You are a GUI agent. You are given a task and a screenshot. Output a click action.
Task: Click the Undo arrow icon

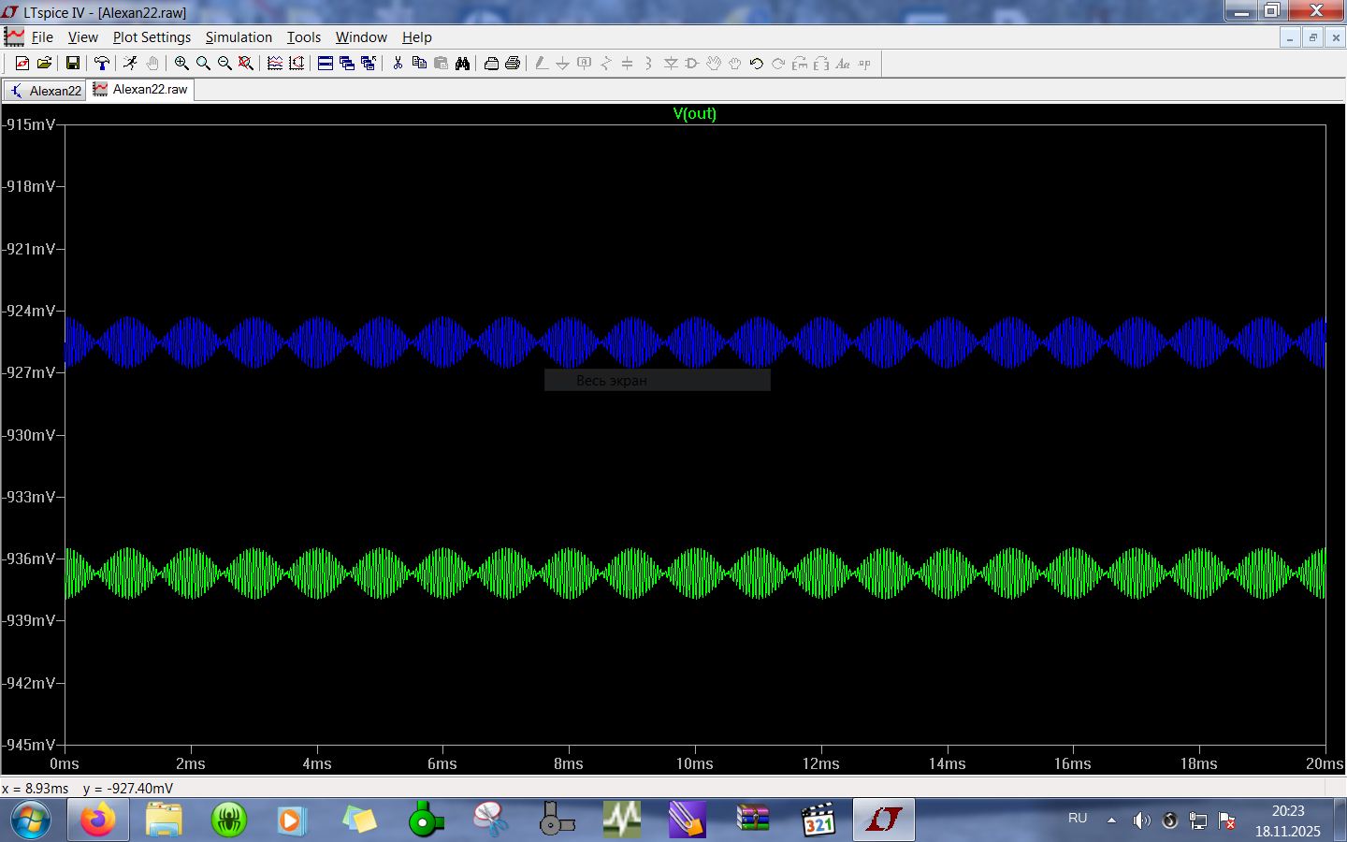(x=757, y=64)
